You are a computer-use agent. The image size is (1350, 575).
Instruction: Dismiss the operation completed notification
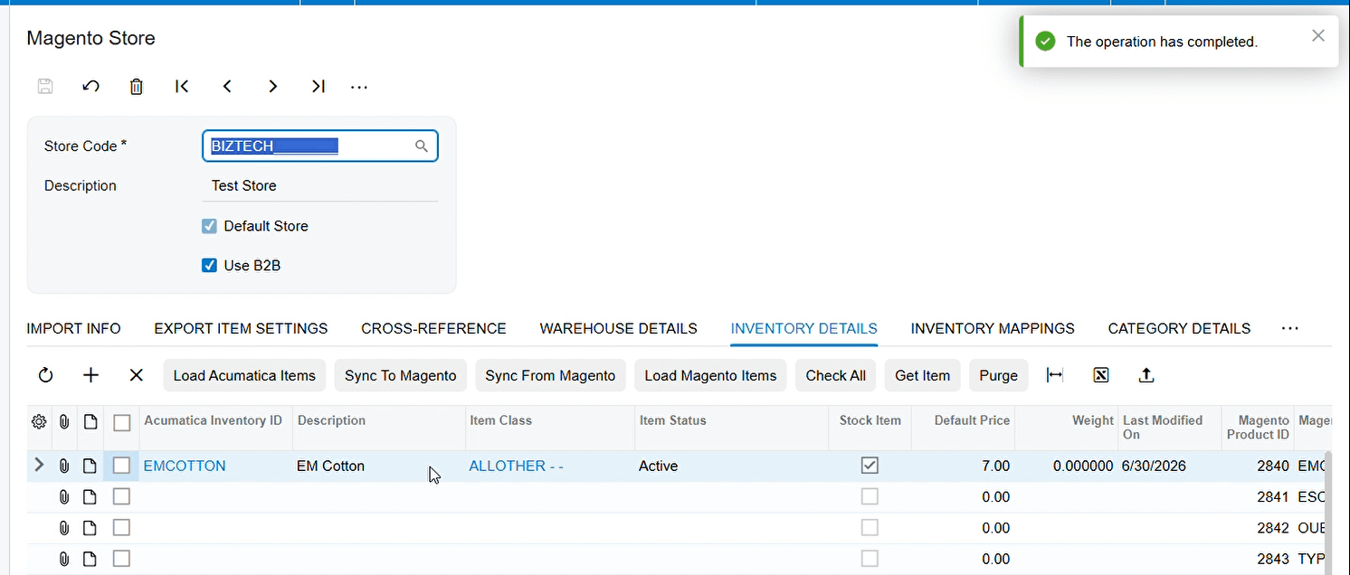coord(1318,35)
